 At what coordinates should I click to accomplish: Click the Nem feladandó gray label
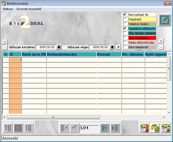[142, 47]
